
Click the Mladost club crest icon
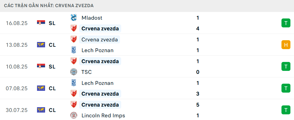coord(73,18)
